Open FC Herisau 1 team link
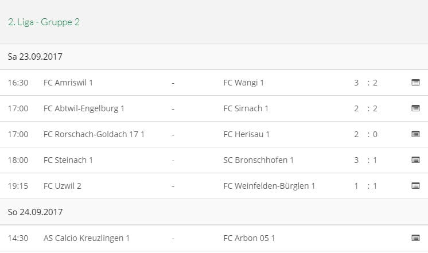This screenshot has height=253, width=428. 246,134
